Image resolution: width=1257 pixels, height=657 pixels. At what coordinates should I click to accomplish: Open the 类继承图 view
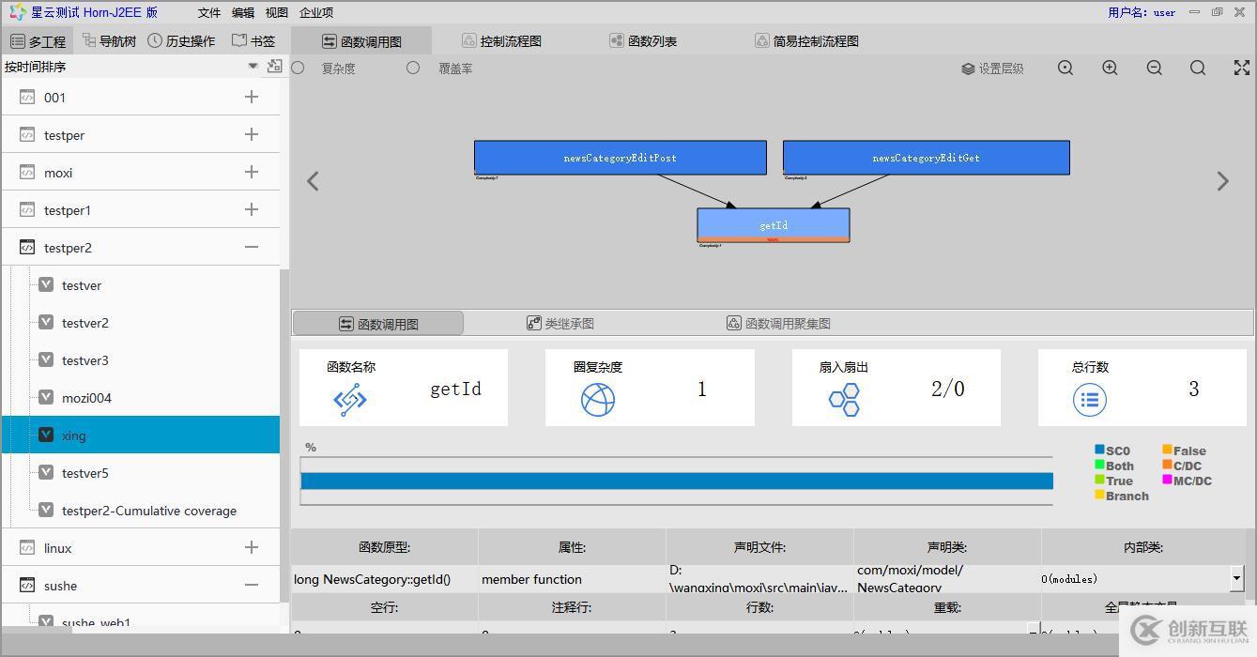click(560, 323)
